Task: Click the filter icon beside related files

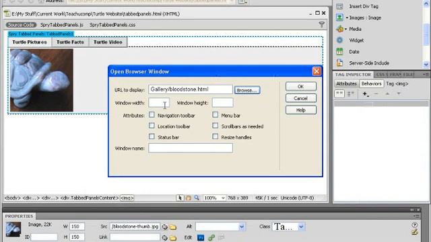Action: click(322, 25)
